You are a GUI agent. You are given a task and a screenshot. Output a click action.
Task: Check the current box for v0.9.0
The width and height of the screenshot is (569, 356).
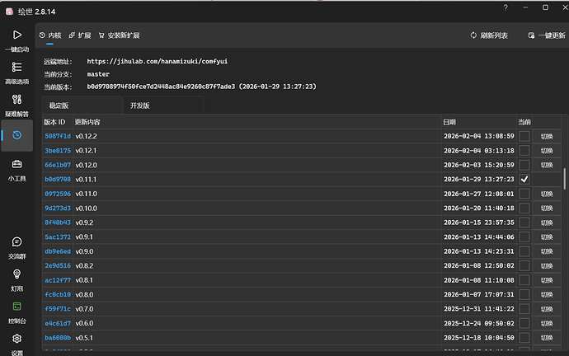tap(524, 251)
